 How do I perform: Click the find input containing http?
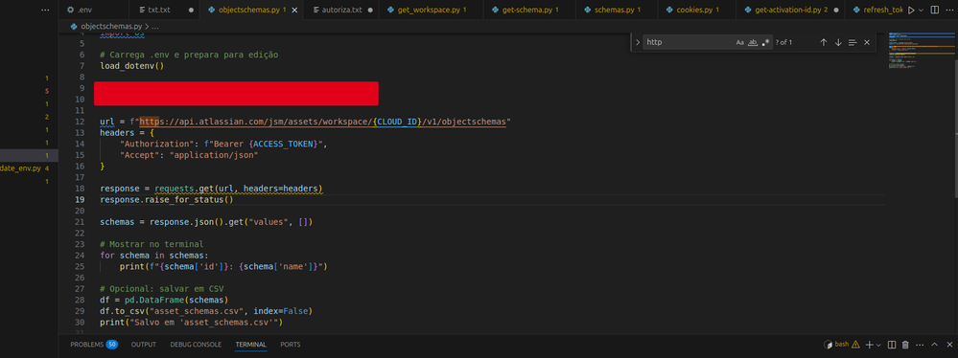689,42
